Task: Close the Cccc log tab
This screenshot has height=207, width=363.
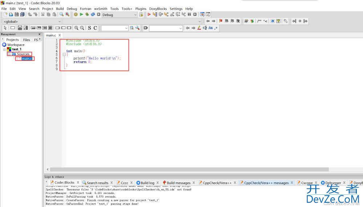Action: pyautogui.click(x=131, y=182)
